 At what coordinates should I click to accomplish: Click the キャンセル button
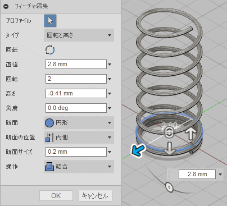click(x=95, y=196)
